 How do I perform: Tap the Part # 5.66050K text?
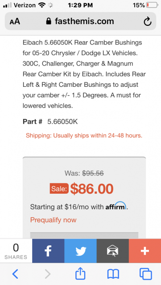tap(50, 122)
